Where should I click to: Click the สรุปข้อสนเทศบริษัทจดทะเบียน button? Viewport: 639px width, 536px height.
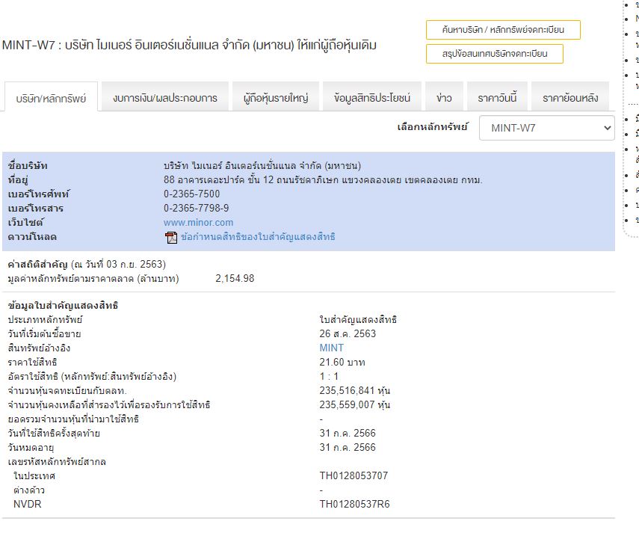pos(494,54)
